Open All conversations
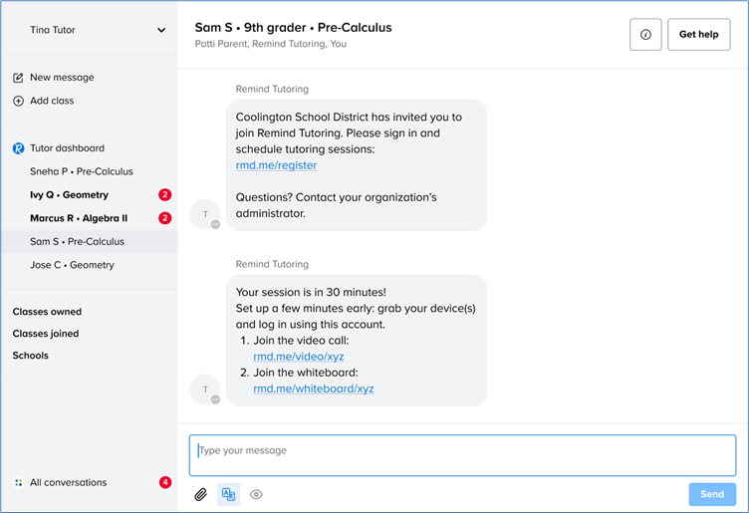The image size is (749, 513). 69,482
